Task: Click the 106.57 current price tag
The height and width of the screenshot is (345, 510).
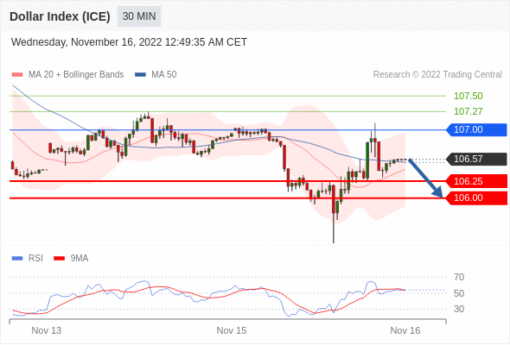Action: click(476, 159)
